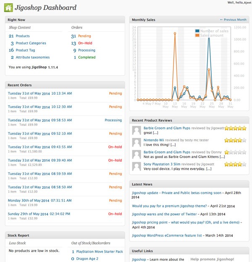Go to Previous Month in Monthly Sales
The height and width of the screenshot is (262, 252).
[x=233, y=20]
